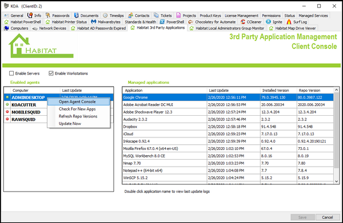Select the MOBILESQUID computer name
This screenshot has height=223, width=343.
pos(26,112)
